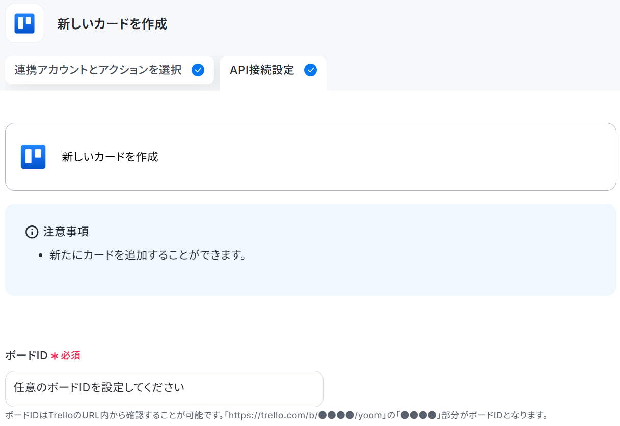Click the Trello icon inside the action card
The height and width of the screenshot is (426, 620).
[33, 157]
